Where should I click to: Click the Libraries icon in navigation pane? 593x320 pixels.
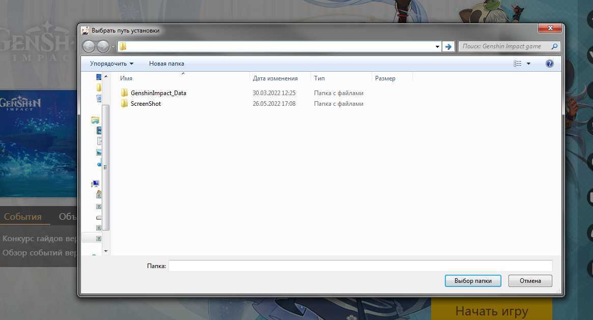tap(95, 120)
